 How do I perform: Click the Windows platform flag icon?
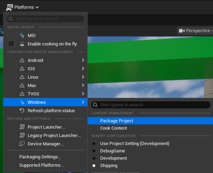[22, 102]
